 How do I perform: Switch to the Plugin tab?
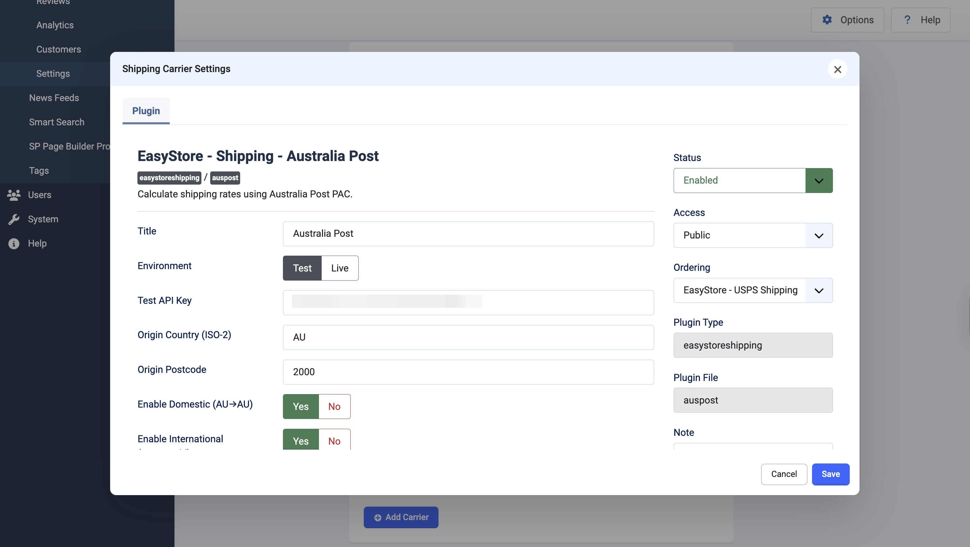pyautogui.click(x=146, y=111)
